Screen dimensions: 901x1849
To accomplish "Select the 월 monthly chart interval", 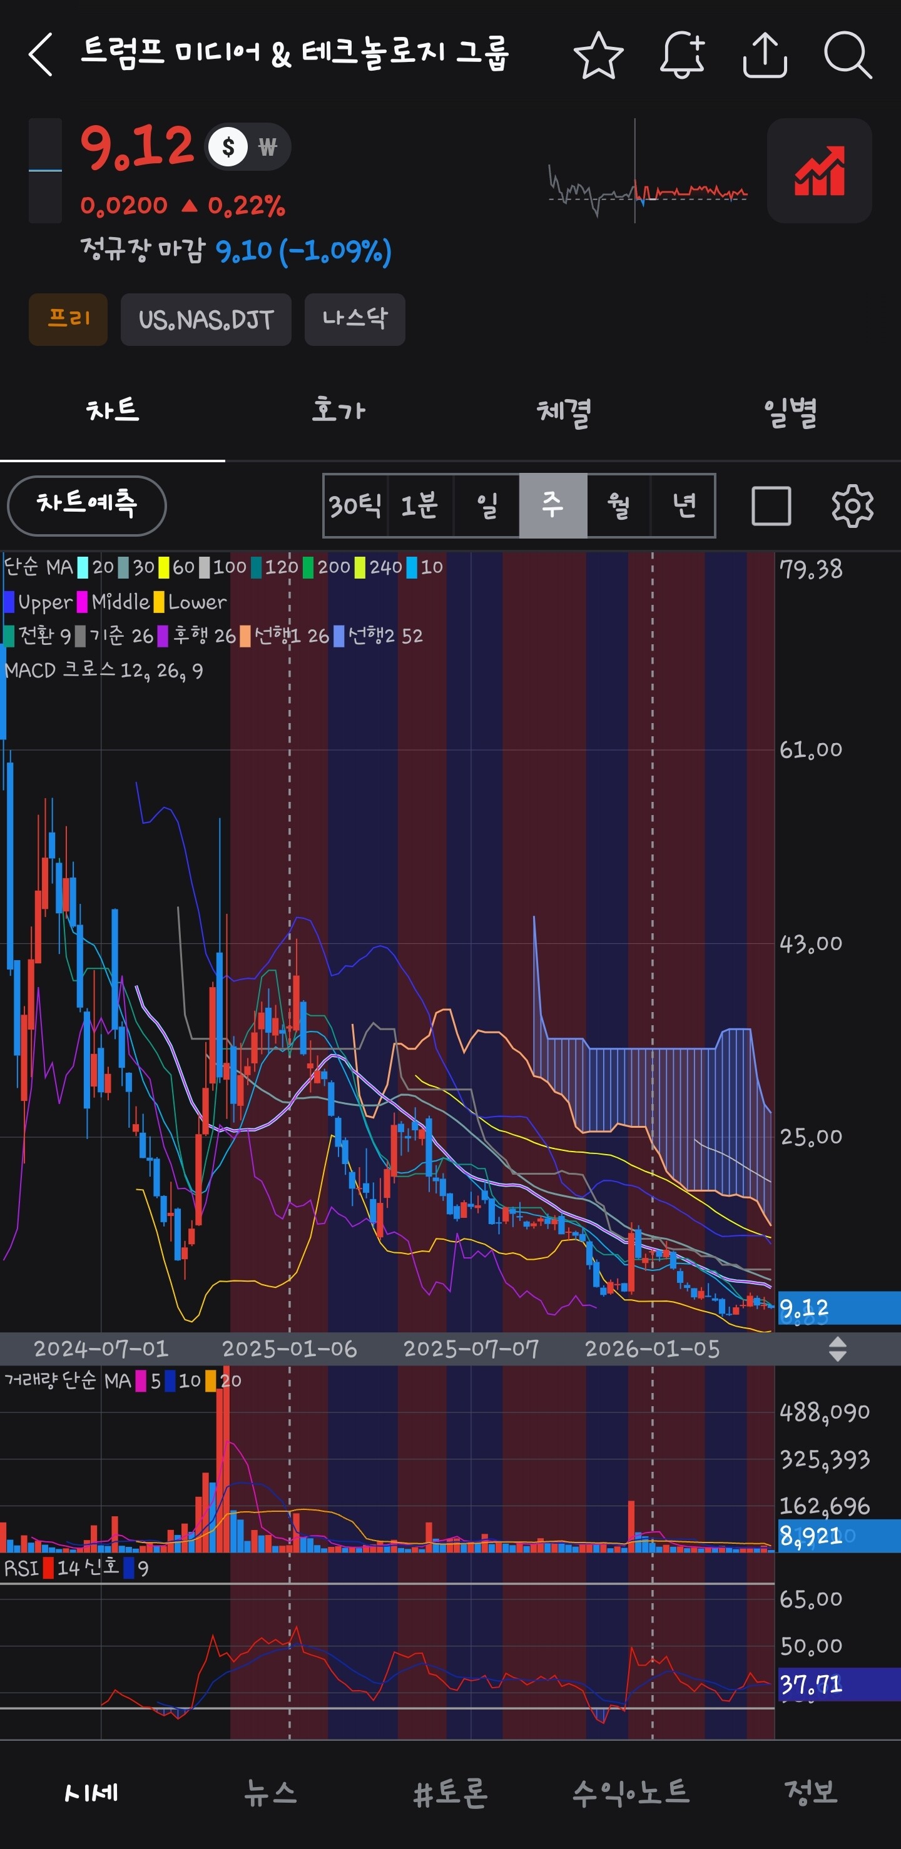I will [x=618, y=505].
